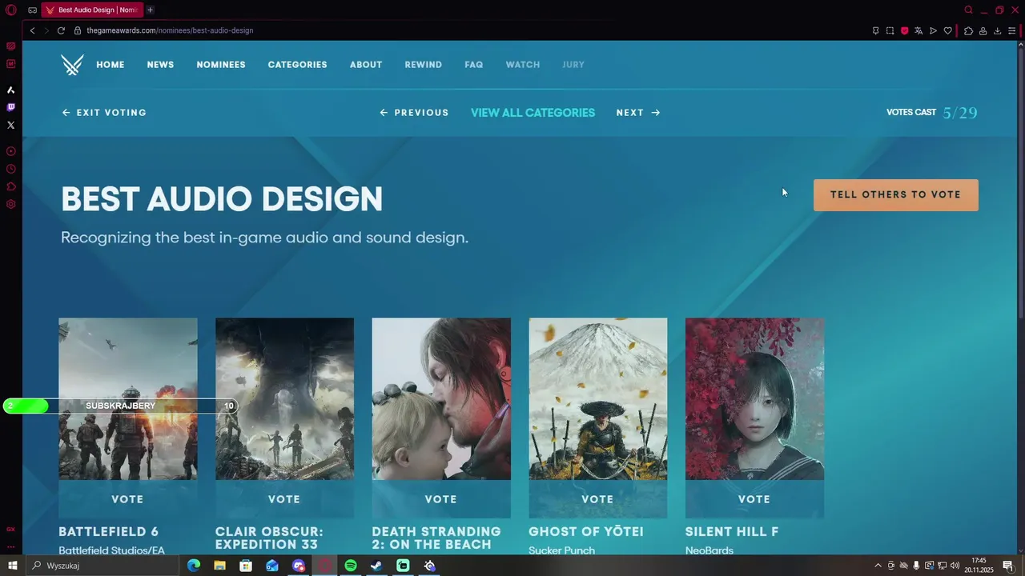Screen dimensions: 1025x576
Task: Open Twitch from the Opera sidebar
Action: [x=10, y=107]
